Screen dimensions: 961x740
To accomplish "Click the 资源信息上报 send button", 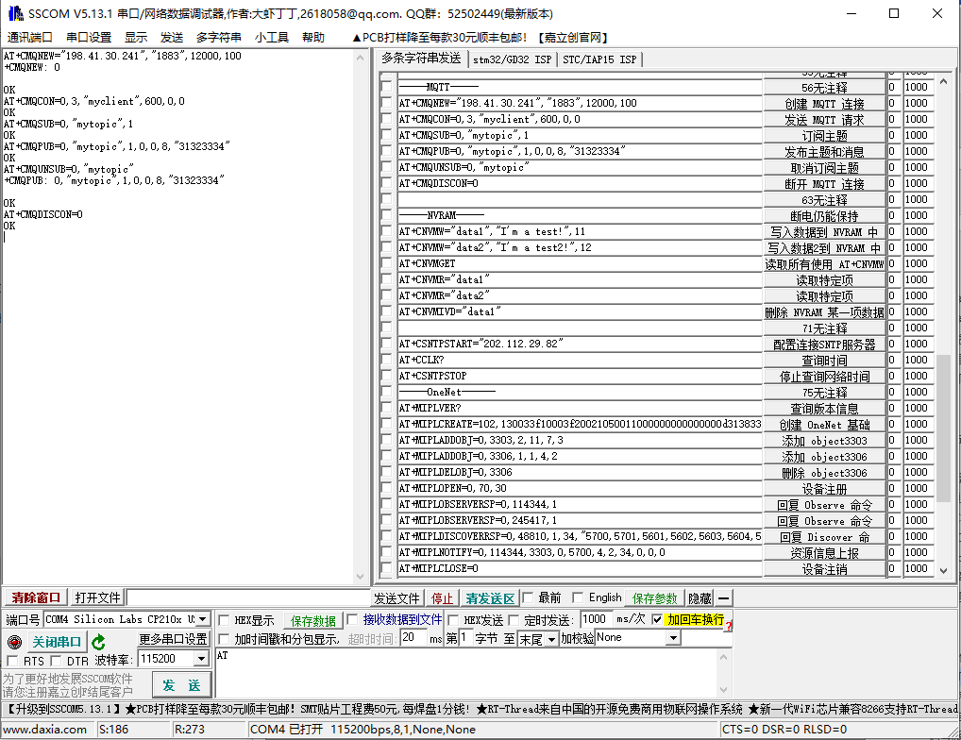I will click(824, 552).
